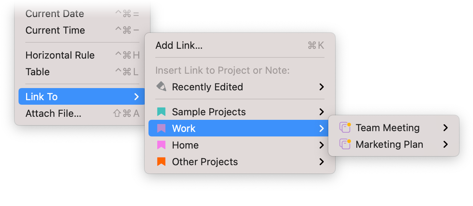The width and height of the screenshot is (473, 206).
Task: Click the Marketing Plan project icon
Action: coord(345,144)
